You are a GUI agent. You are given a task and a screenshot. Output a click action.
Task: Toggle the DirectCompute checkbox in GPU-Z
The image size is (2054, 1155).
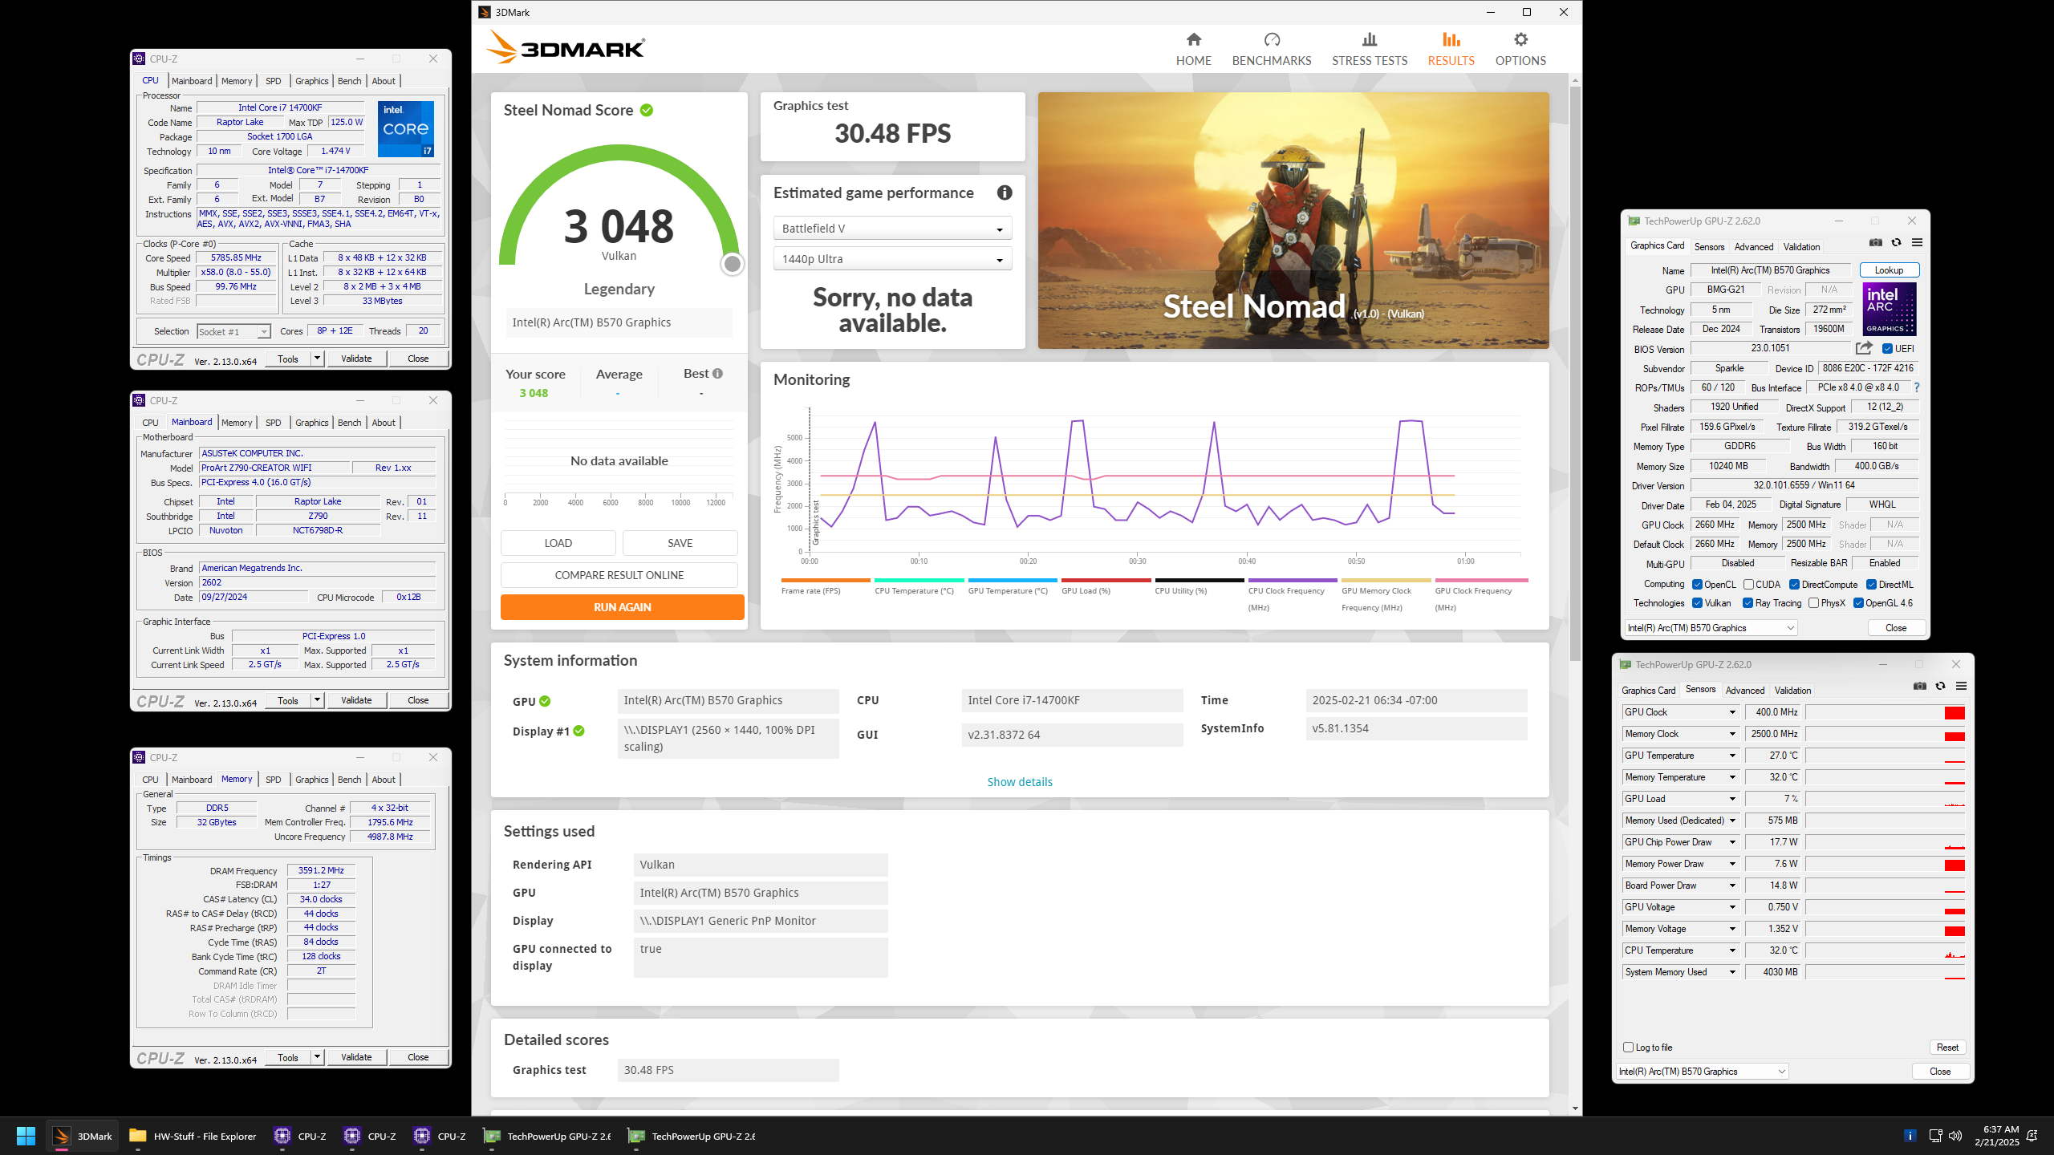point(1794,585)
